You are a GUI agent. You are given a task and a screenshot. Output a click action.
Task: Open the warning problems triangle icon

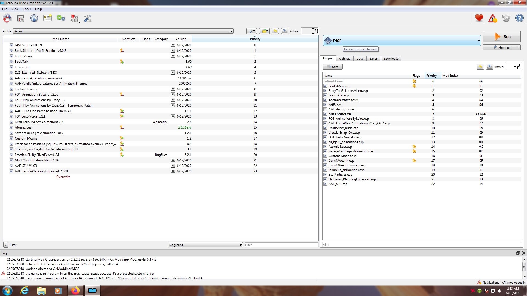(x=493, y=18)
